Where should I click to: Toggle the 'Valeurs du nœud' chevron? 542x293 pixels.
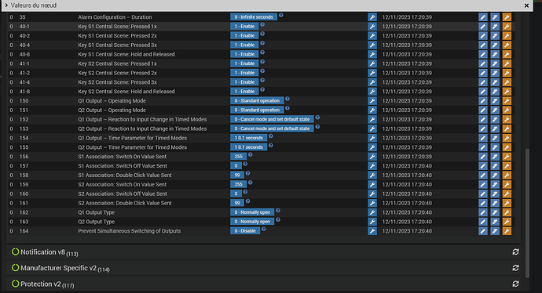(x=6, y=5)
